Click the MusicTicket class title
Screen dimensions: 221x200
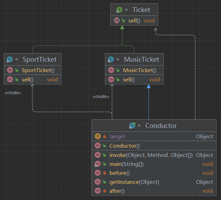tap(142, 60)
